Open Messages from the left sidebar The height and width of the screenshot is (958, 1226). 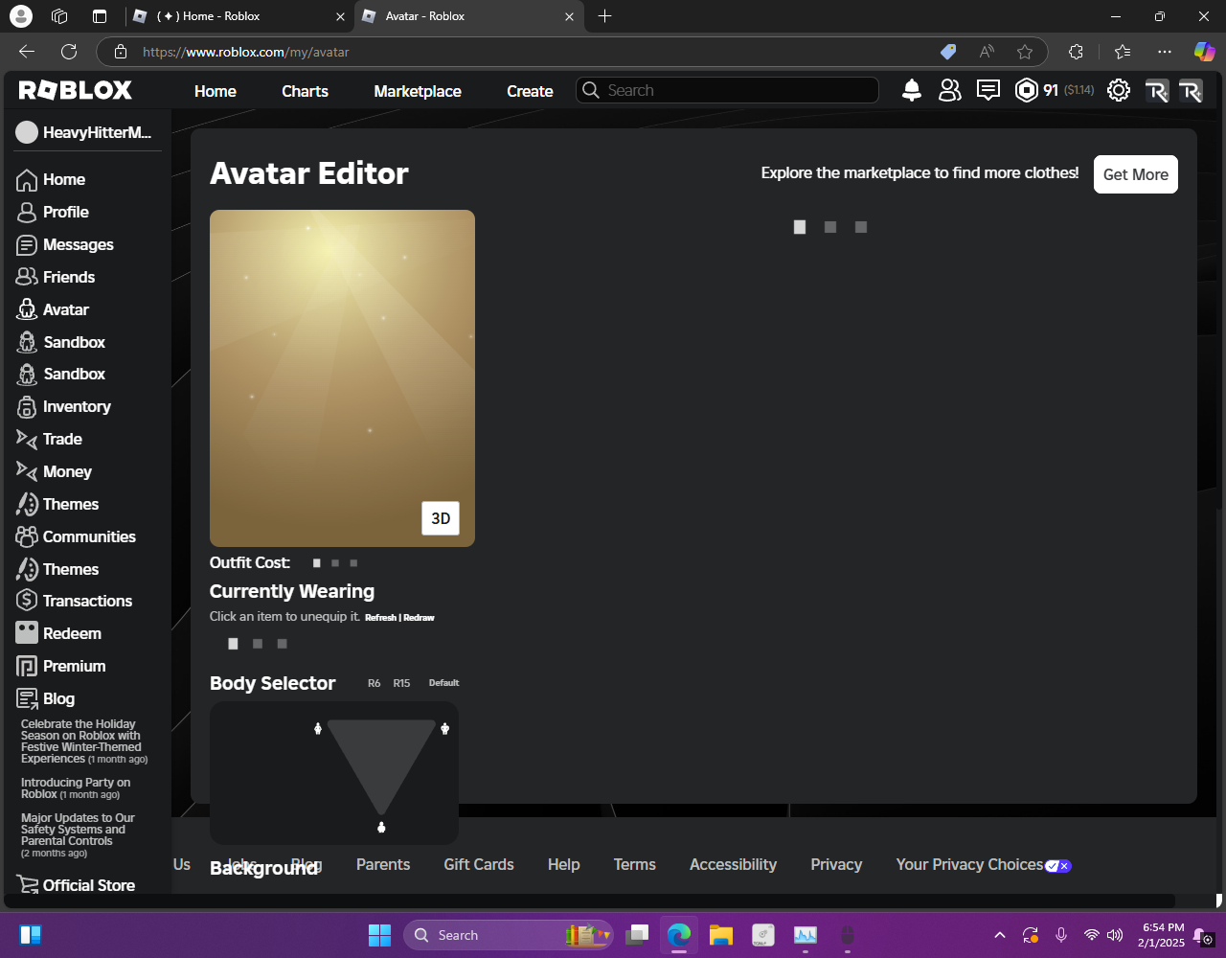coord(78,244)
